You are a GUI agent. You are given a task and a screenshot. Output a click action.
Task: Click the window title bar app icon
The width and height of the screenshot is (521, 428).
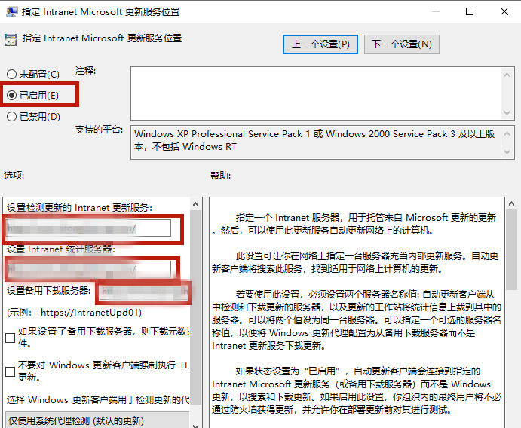click(x=11, y=11)
